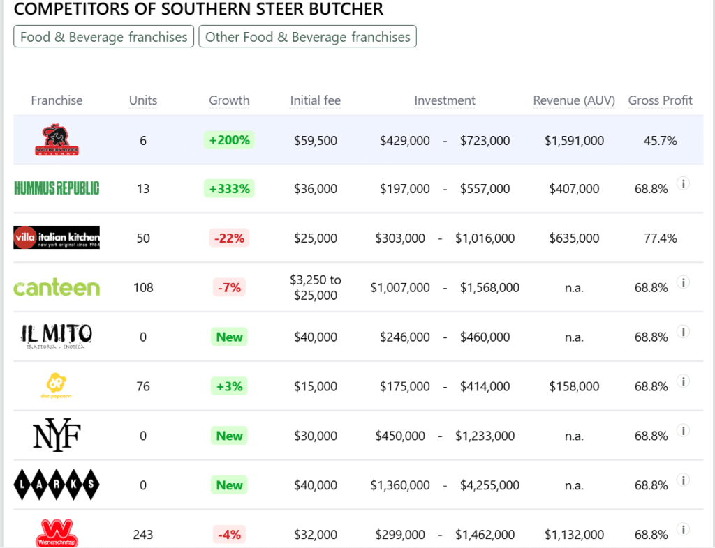Click the Units column header

tap(143, 100)
